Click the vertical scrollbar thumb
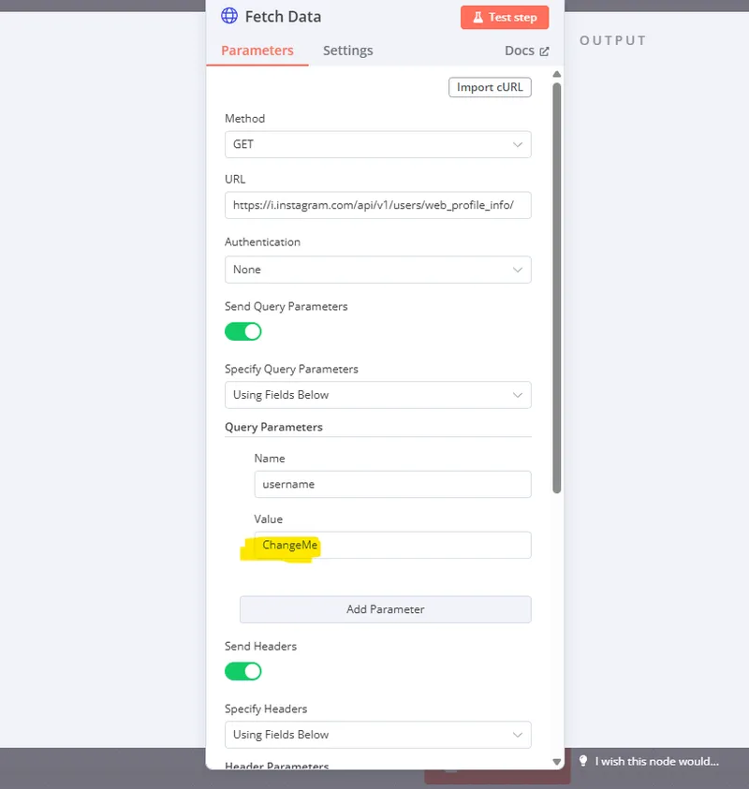The image size is (749, 789). click(557, 281)
